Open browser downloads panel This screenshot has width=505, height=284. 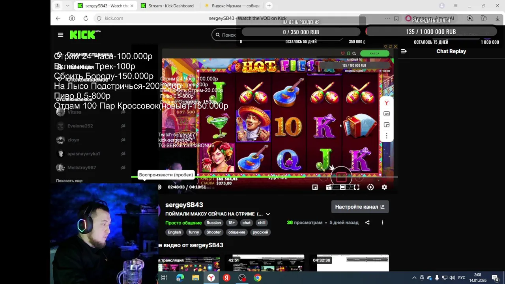(x=498, y=18)
